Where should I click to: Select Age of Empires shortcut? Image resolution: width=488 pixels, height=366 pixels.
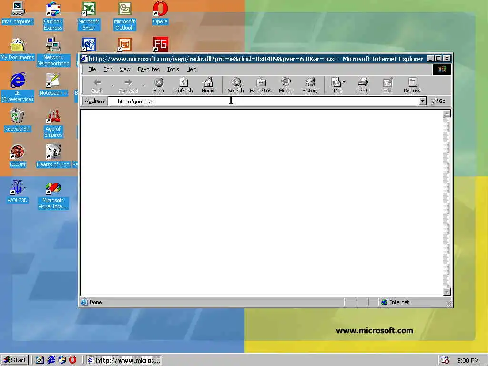pyautogui.click(x=53, y=123)
